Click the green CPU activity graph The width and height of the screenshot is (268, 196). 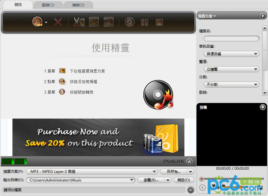(14, 161)
